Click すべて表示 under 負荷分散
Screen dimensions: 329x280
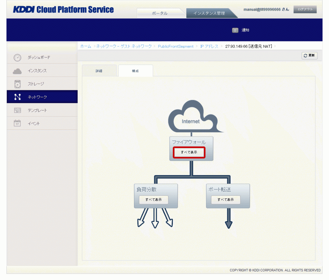(154, 200)
